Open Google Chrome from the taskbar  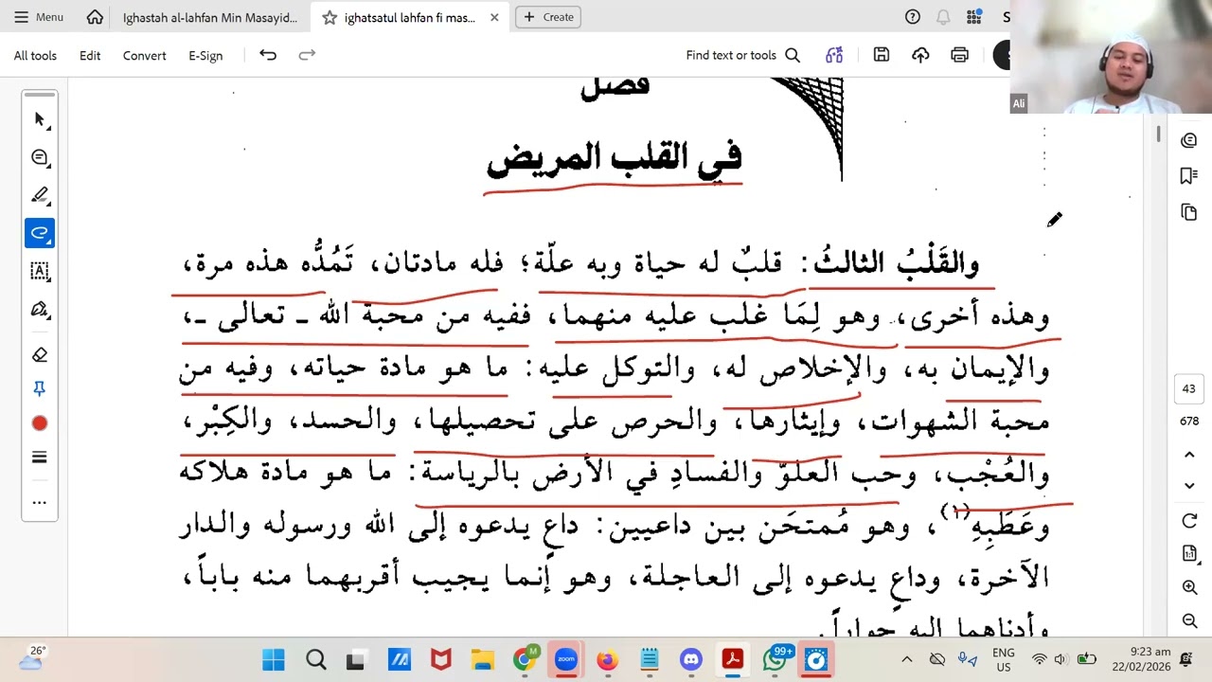(x=524, y=659)
